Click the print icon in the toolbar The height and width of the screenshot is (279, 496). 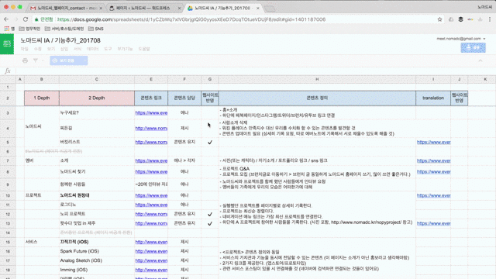(x=25, y=60)
